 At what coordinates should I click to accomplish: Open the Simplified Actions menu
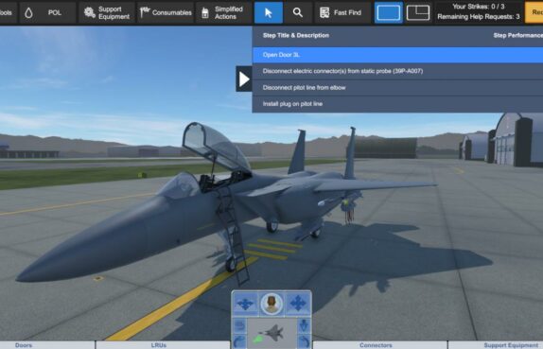tap(223, 12)
